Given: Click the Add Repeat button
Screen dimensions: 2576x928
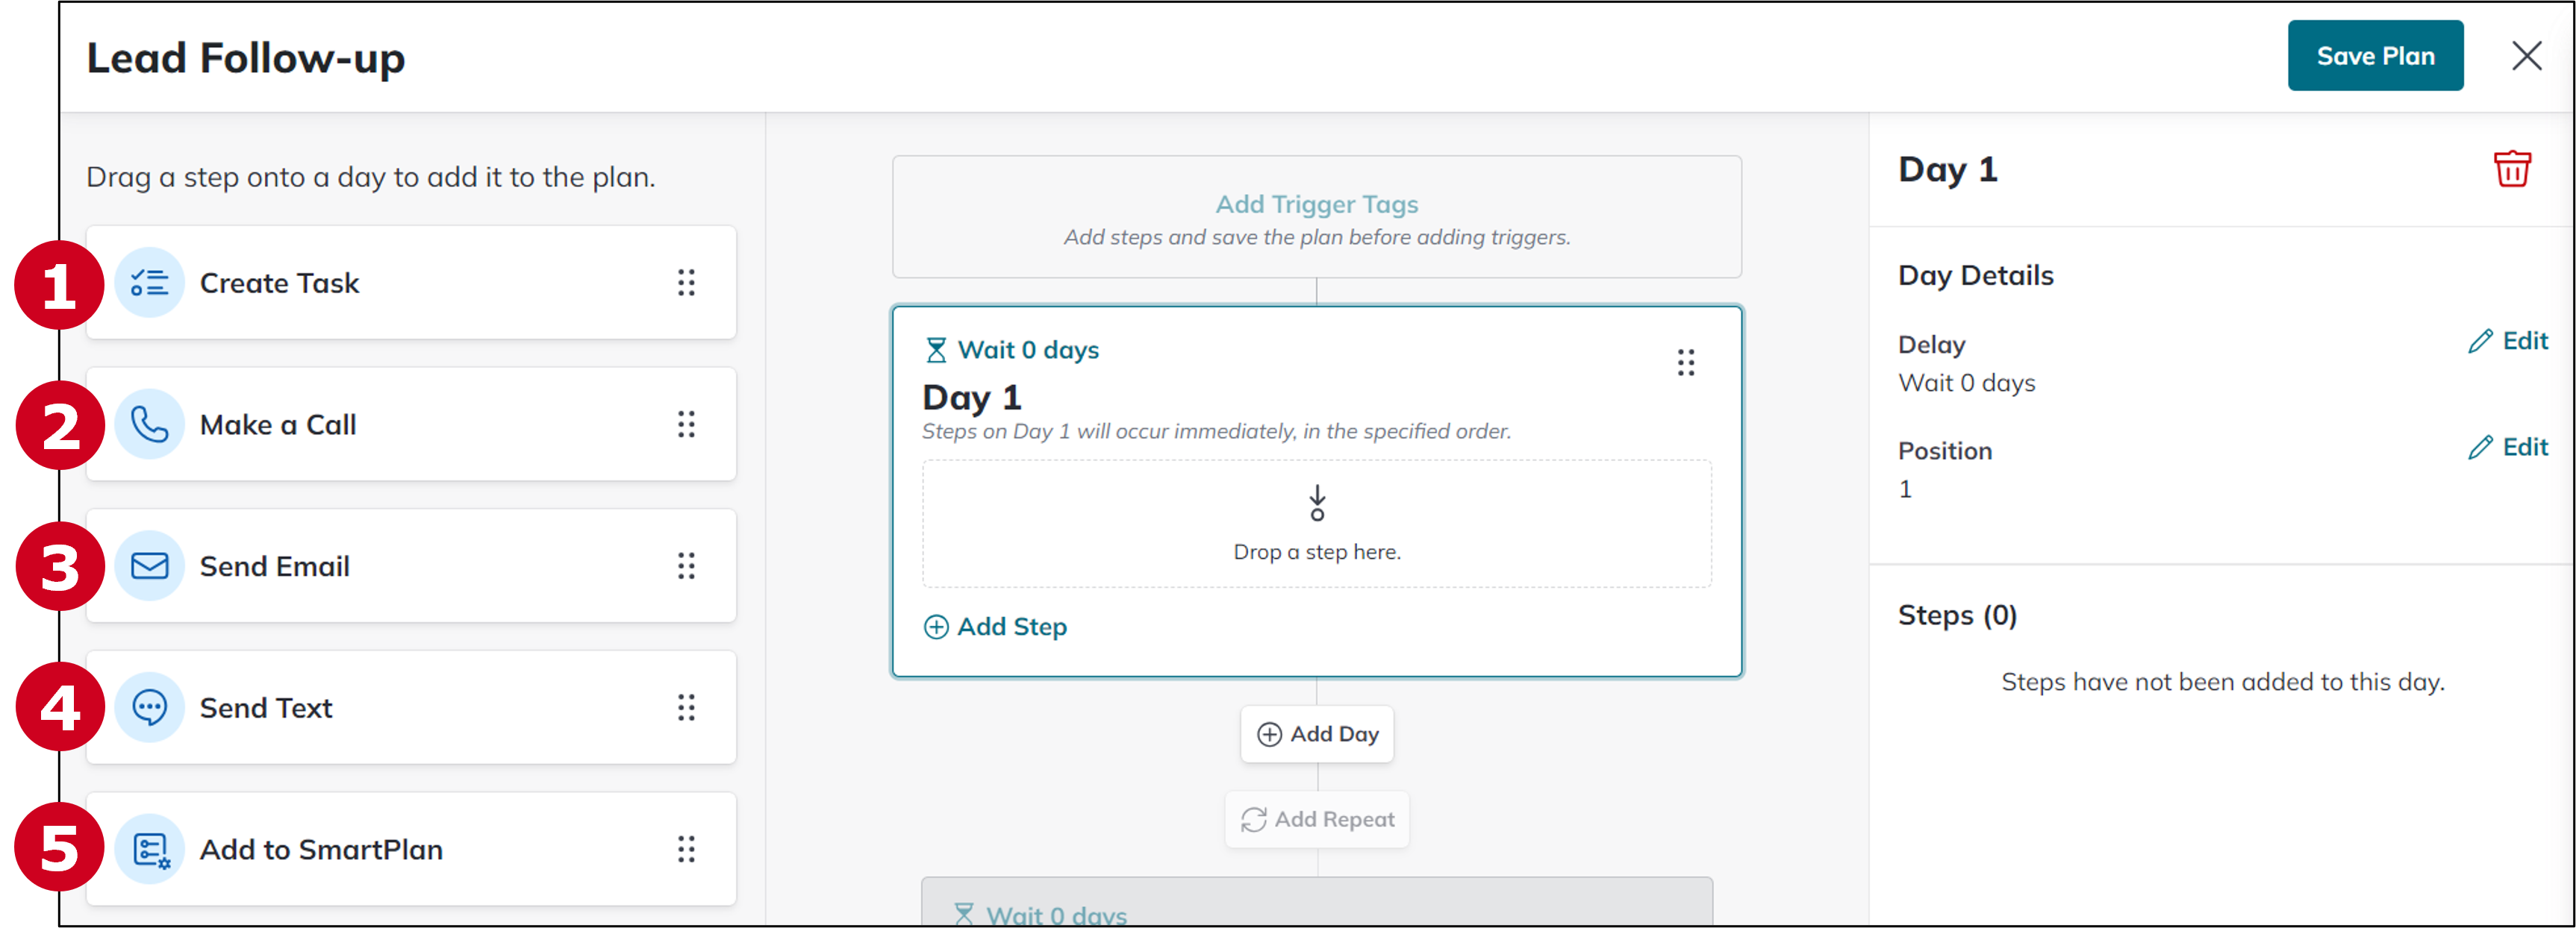Looking at the screenshot, I should click(1317, 820).
